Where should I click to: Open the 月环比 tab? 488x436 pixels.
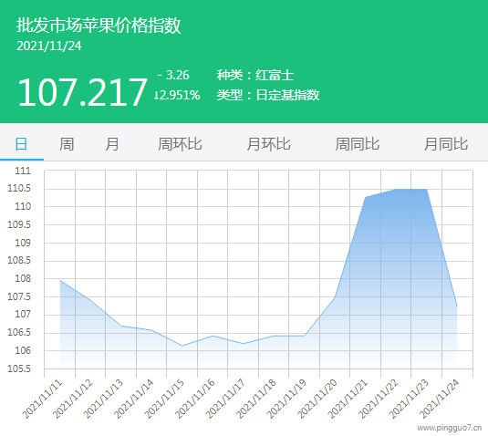coord(268,144)
